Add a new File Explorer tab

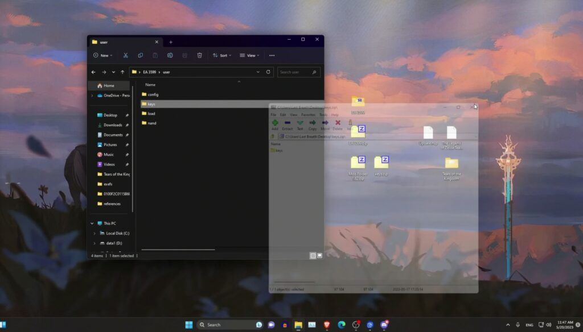coord(170,42)
